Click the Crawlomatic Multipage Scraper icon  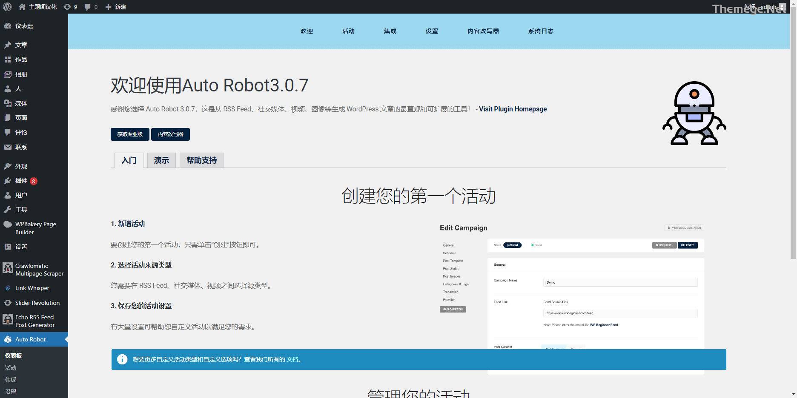pos(8,268)
